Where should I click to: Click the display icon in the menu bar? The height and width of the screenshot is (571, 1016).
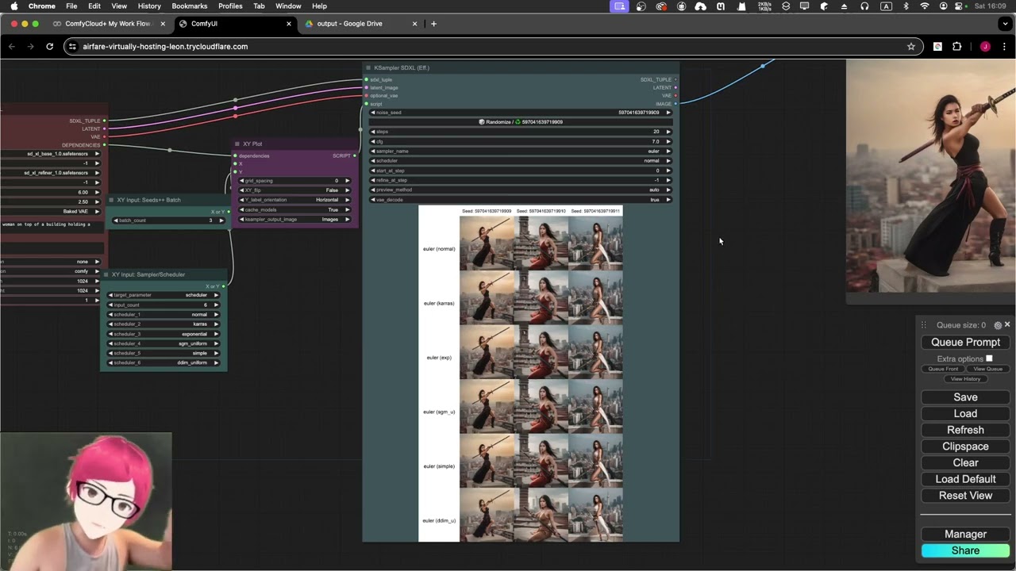[805, 6]
